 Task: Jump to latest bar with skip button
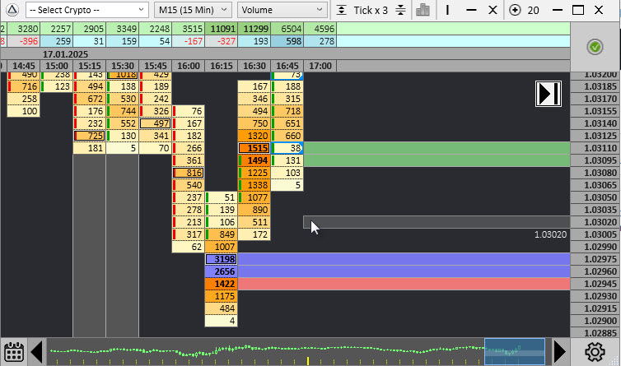tap(549, 93)
